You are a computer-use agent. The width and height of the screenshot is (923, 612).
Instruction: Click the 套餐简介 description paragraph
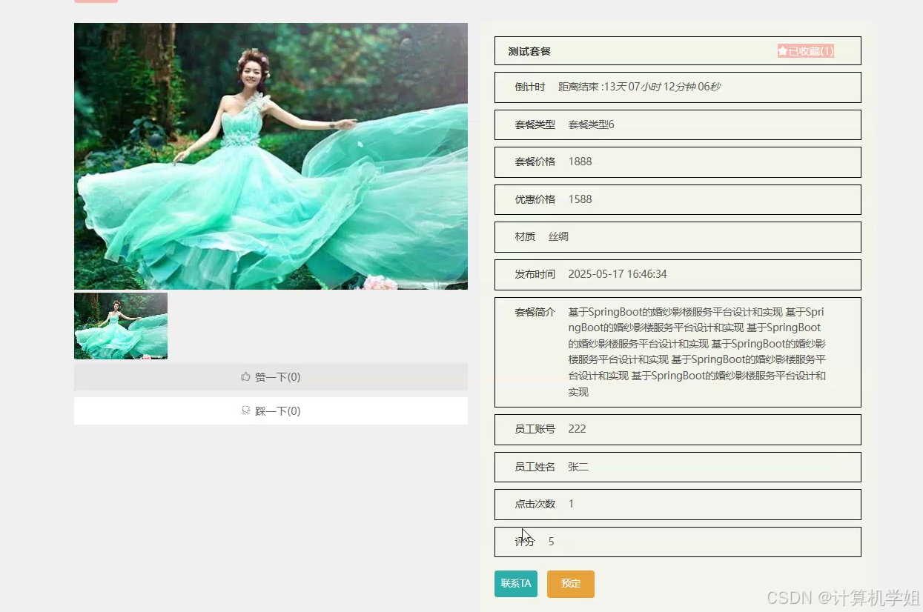(697, 352)
